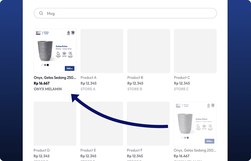Click the SNI badge on highlighted Onyx image

(73, 33)
